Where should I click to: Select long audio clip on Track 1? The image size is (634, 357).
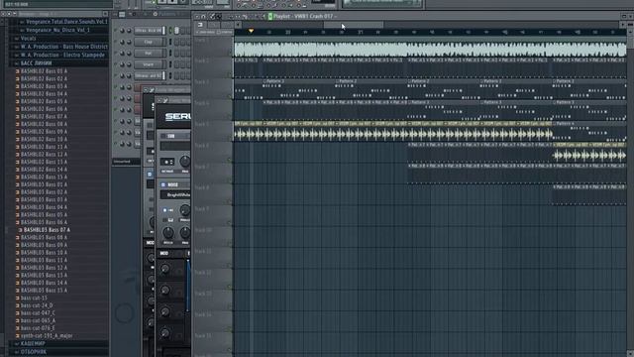[430, 48]
